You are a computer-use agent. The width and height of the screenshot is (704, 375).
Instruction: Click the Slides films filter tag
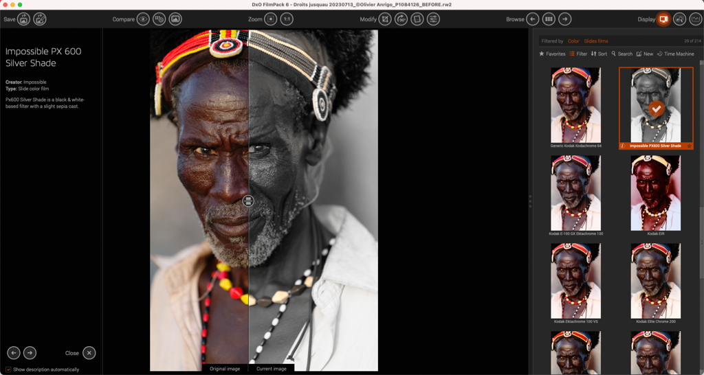596,41
